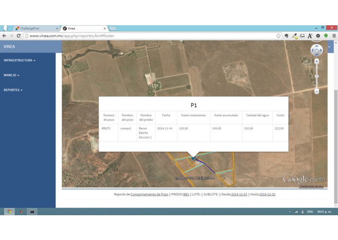Close the ChallengePost tab
Screen dimensions: 338x240
(57, 28)
